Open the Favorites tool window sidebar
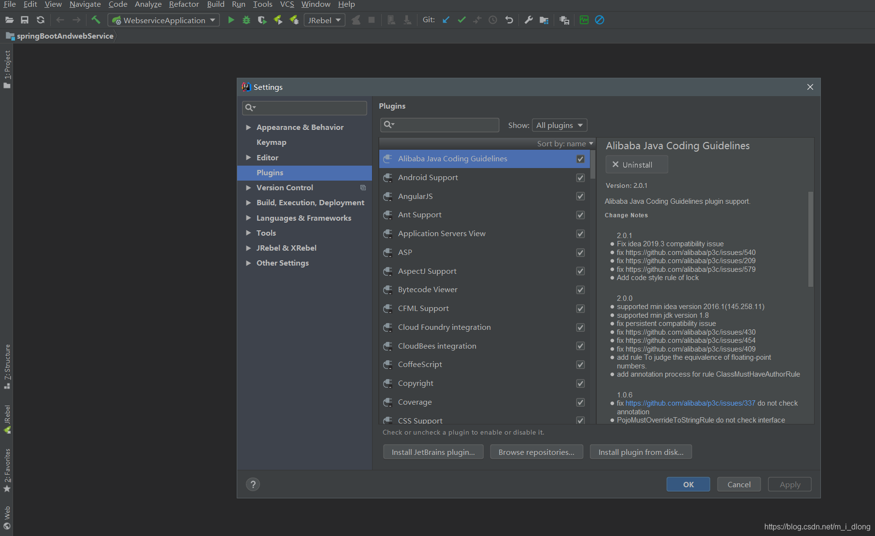The height and width of the screenshot is (536, 875). pyautogui.click(x=7, y=470)
